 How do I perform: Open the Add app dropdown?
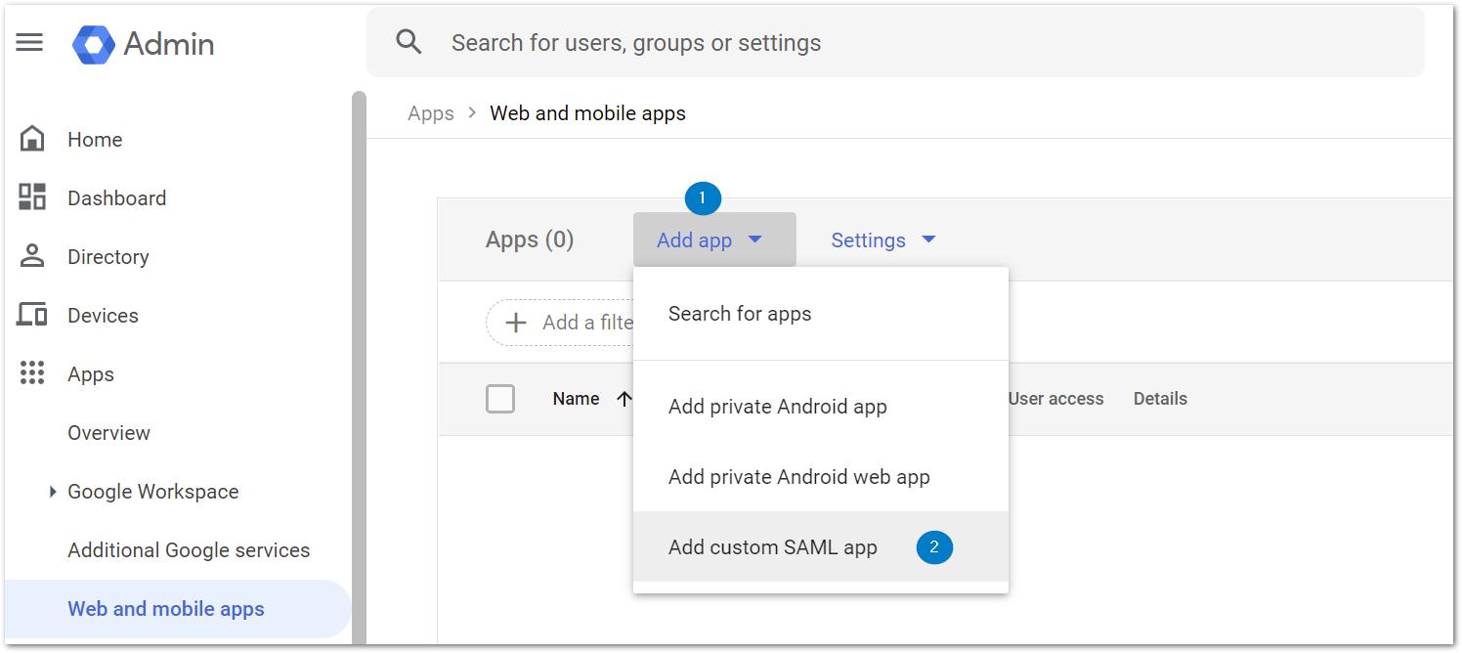pyautogui.click(x=714, y=239)
